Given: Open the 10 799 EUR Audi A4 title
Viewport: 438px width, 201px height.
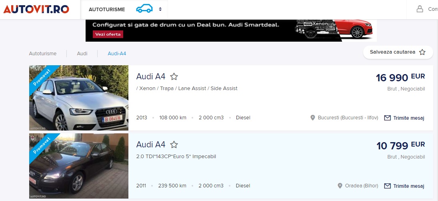Looking at the screenshot, I should tap(151, 145).
